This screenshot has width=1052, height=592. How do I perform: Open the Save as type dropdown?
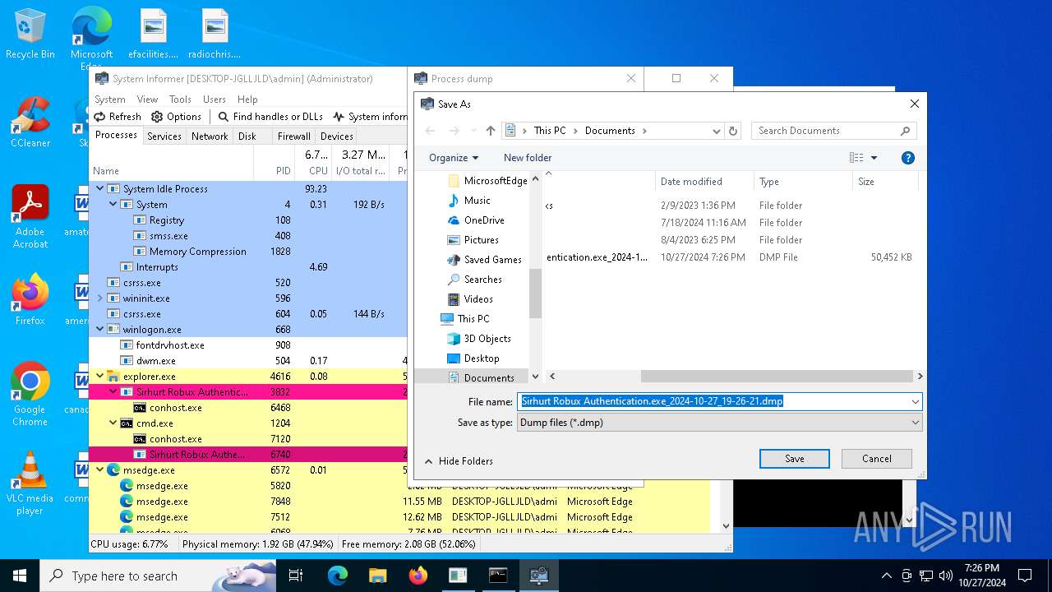719,423
